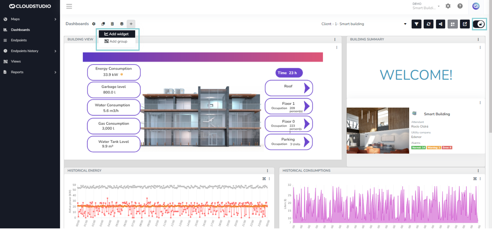Go to Endpoints in the sidebar

pyautogui.click(x=19, y=40)
